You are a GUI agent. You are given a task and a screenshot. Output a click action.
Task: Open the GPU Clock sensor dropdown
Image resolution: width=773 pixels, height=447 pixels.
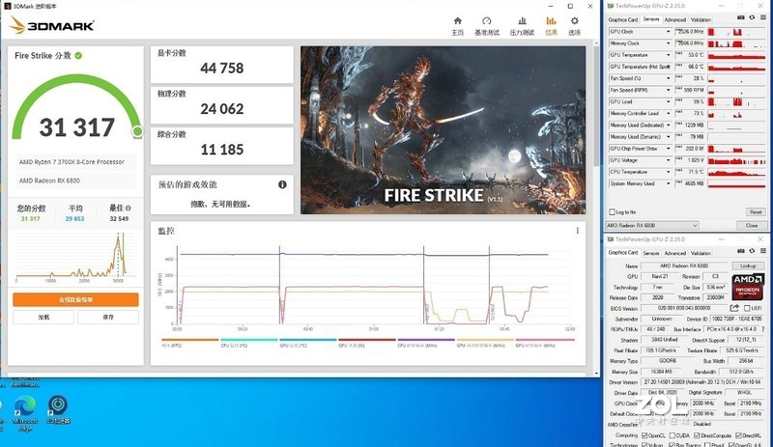668,32
